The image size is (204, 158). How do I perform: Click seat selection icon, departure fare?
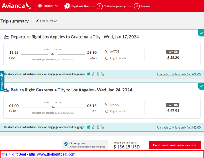pos(103,74)
